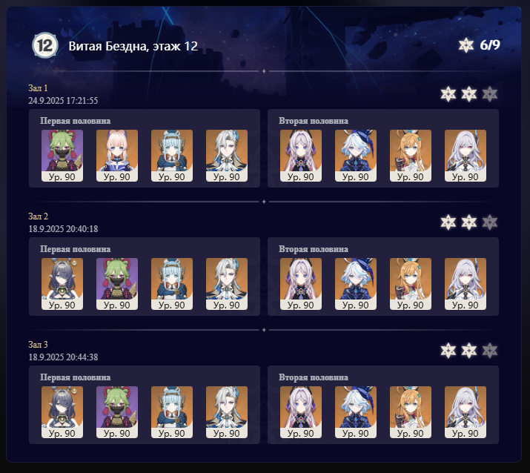The height and width of the screenshot is (473, 530).
Task: Click the first earned star of Зал 1
Action: [x=448, y=94]
